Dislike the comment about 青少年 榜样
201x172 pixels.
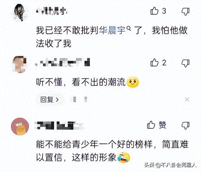pyautogui.click(x=185, y=125)
